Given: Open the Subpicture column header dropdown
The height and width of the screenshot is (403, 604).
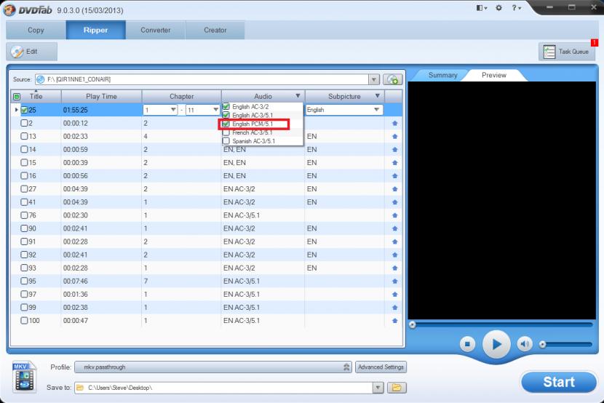Looking at the screenshot, I should click(378, 96).
